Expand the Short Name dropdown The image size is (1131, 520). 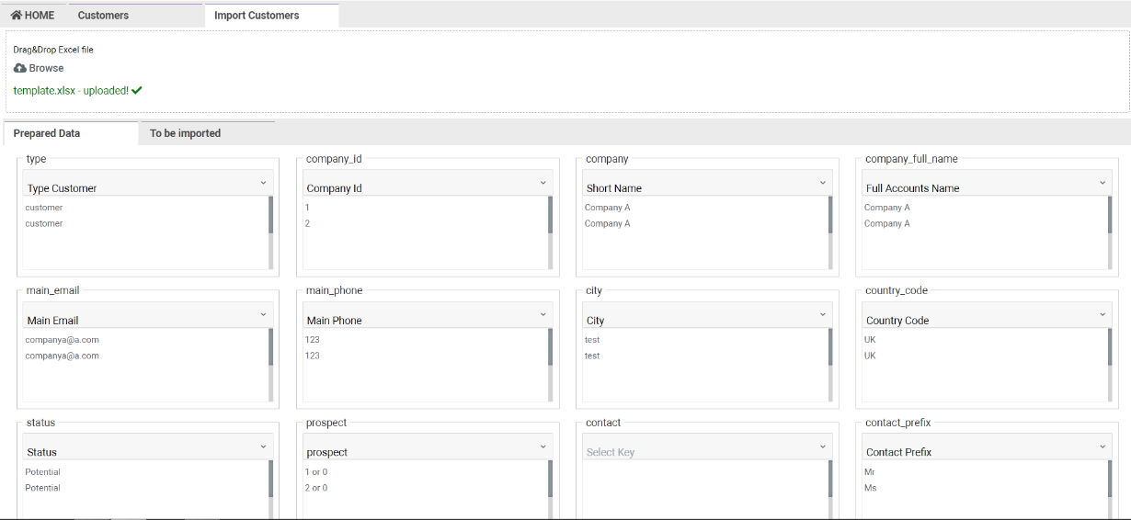point(706,184)
